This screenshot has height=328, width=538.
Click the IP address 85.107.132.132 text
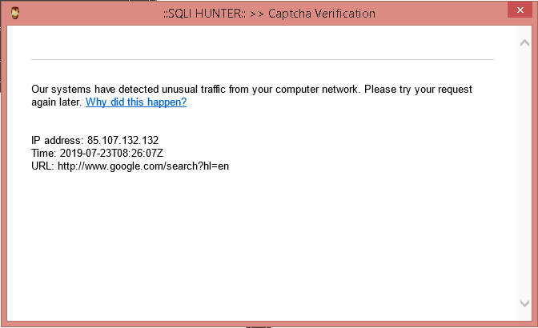(x=95, y=140)
